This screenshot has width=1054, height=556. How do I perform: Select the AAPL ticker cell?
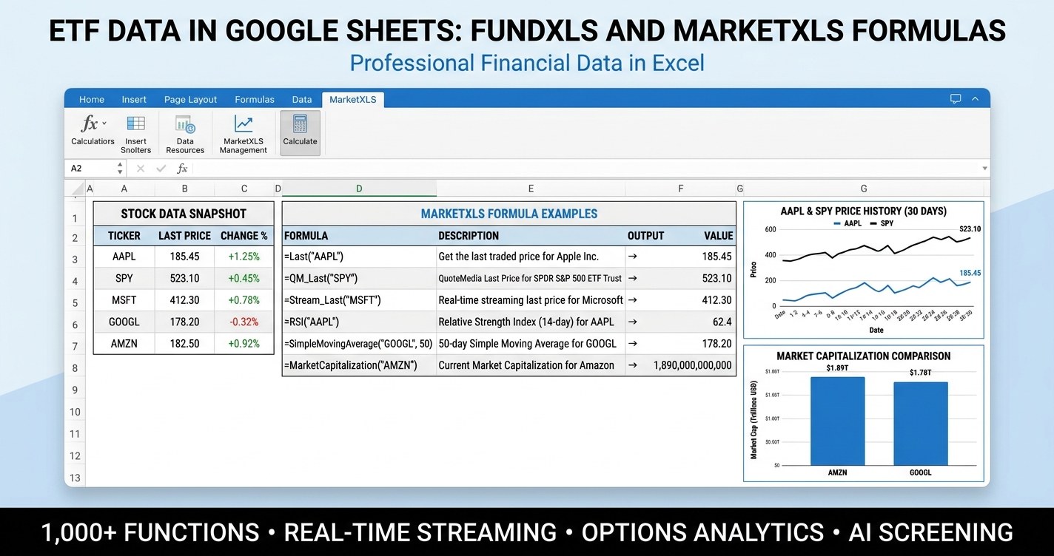124,257
